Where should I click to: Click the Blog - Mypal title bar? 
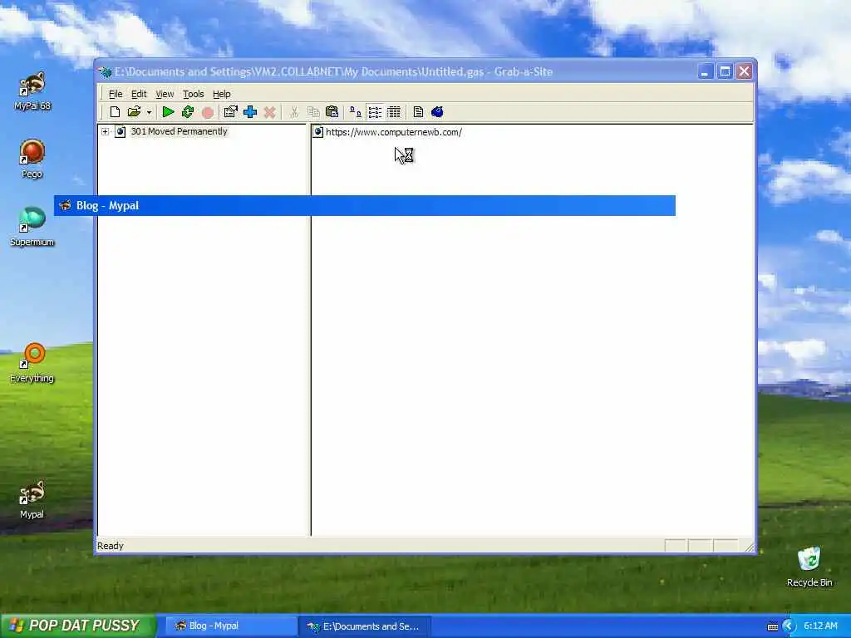click(x=365, y=206)
